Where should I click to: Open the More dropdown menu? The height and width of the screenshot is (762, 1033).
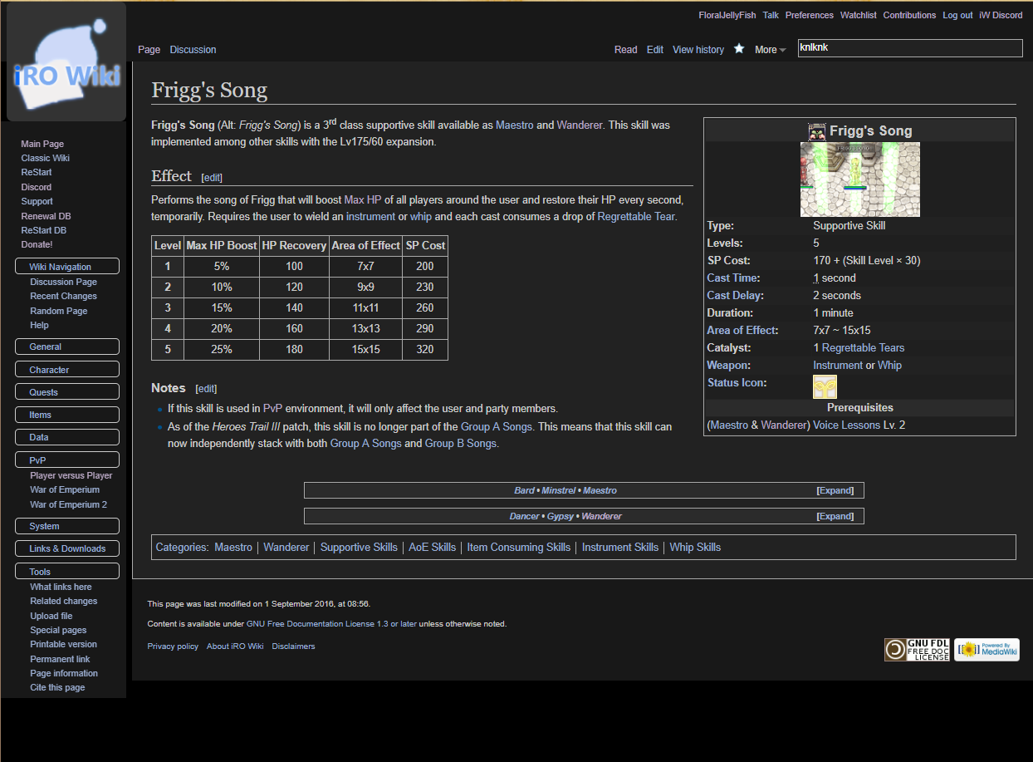[770, 50]
